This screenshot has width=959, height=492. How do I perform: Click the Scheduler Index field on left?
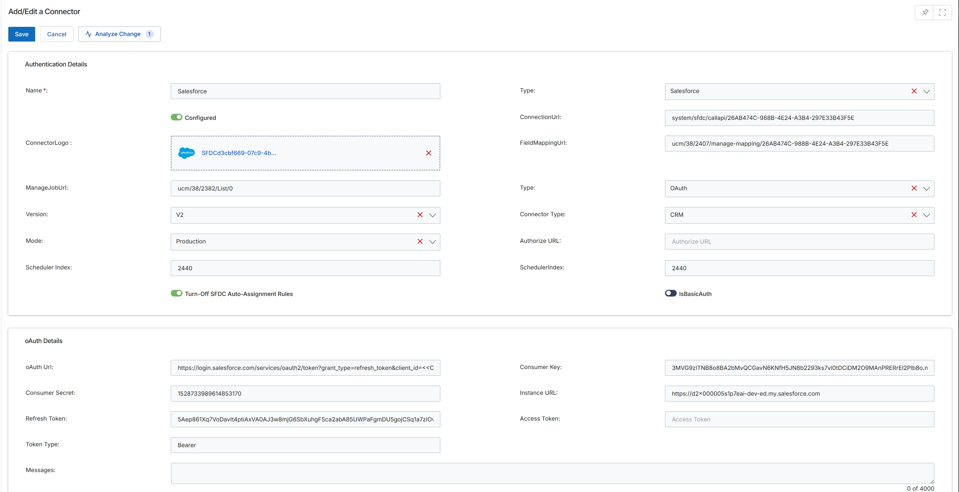click(305, 268)
